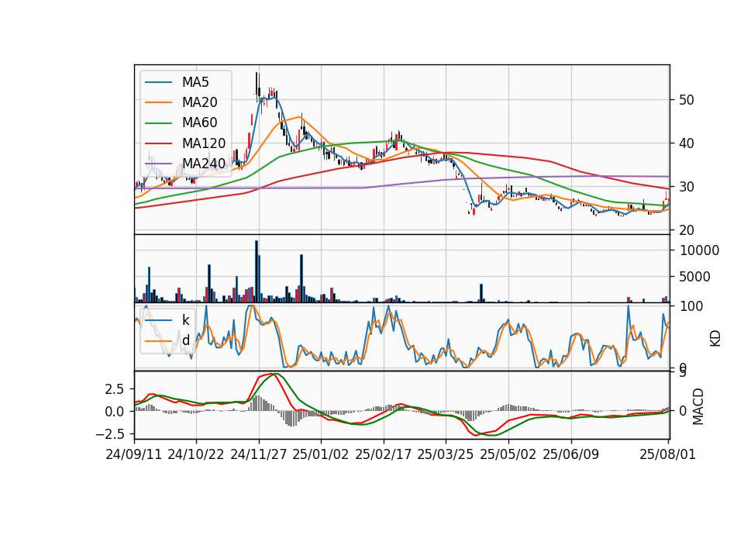Select the MA60 legend label

[199, 123]
